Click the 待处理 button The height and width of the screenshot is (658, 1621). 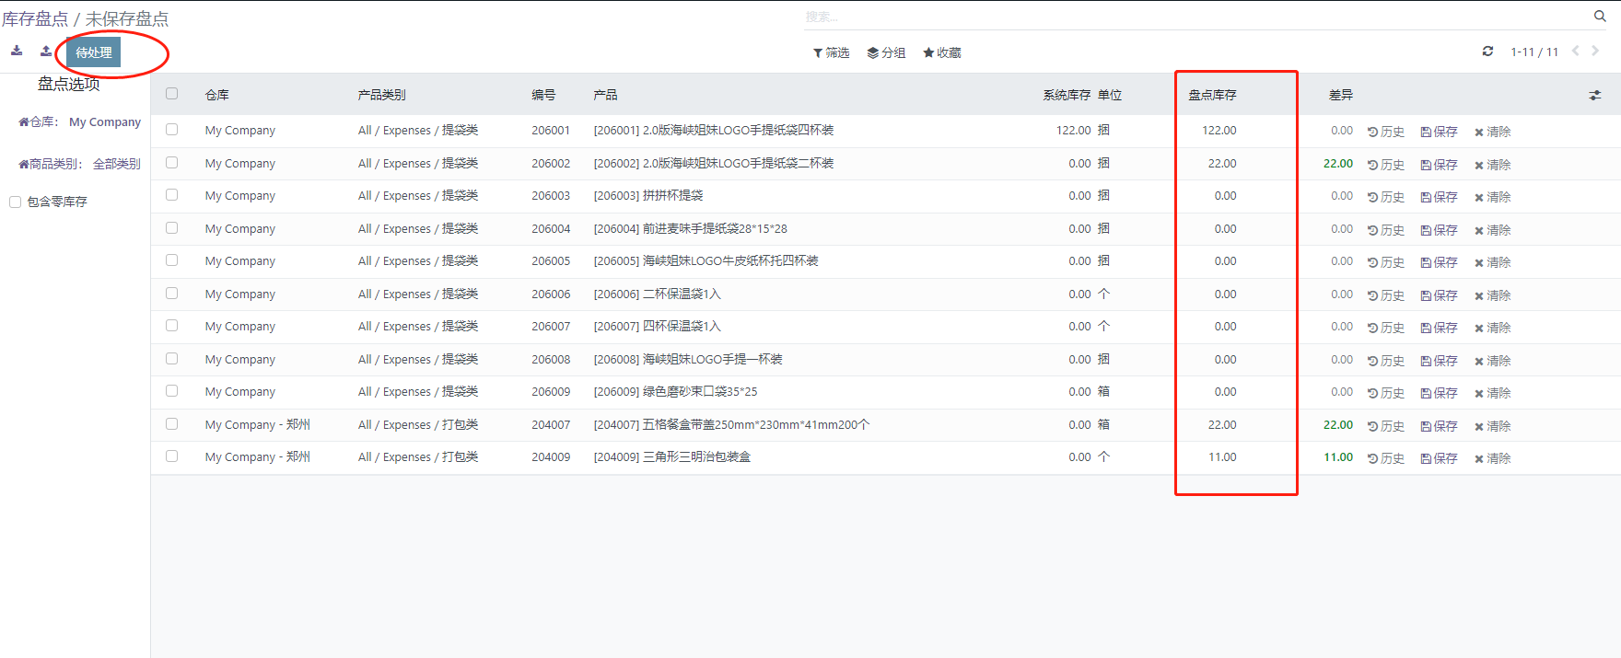pos(94,52)
